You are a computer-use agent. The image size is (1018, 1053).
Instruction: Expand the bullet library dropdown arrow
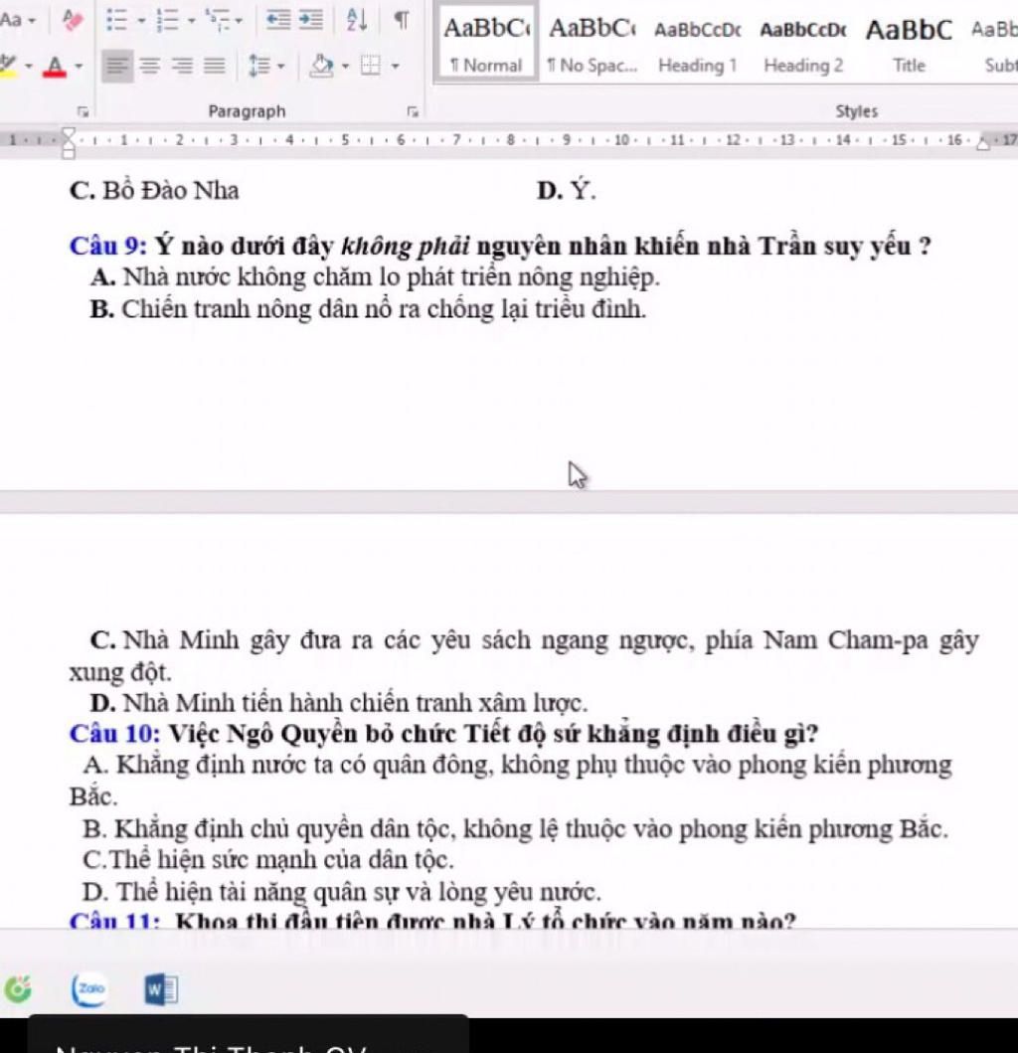coord(141,21)
